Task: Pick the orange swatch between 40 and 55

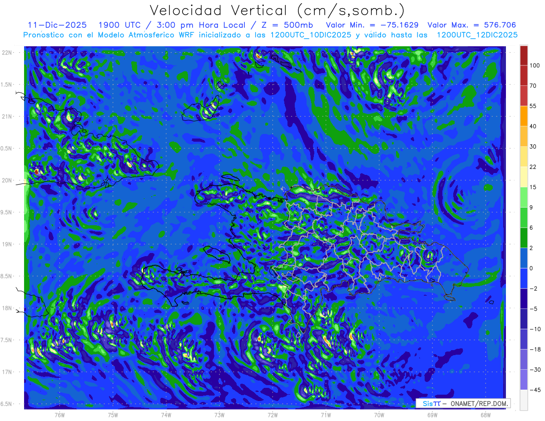Action: 524,116
